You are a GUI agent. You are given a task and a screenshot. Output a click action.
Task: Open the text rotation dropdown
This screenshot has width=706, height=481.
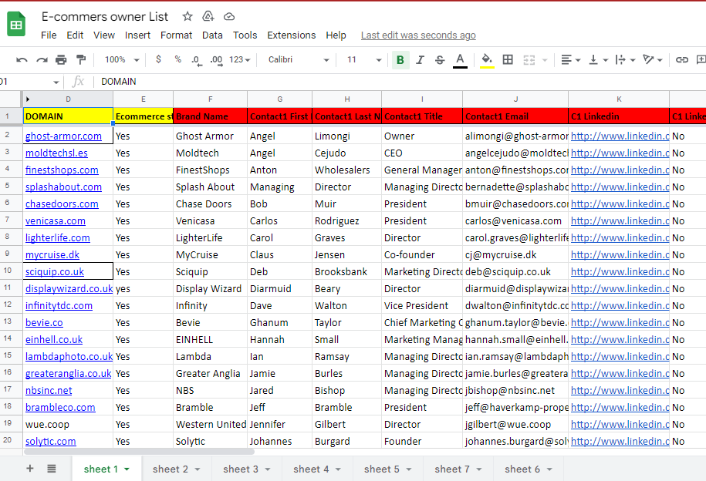653,59
